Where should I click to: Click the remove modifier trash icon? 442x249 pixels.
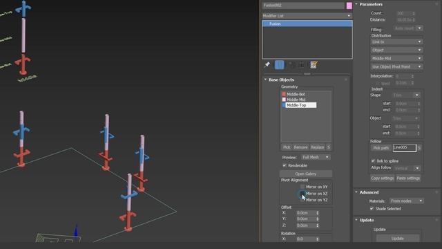click(x=301, y=65)
